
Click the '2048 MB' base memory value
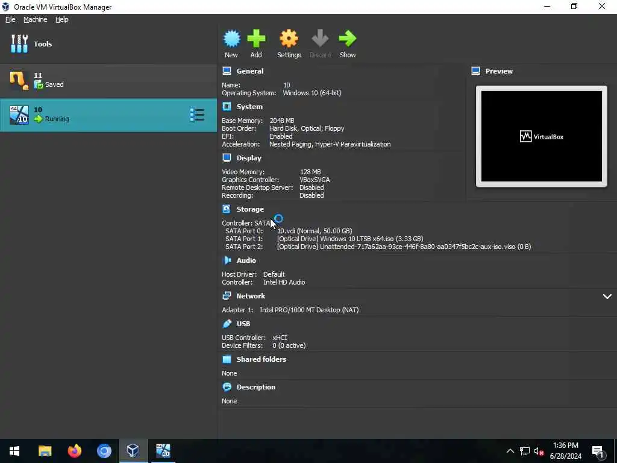click(x=282, y=121)
